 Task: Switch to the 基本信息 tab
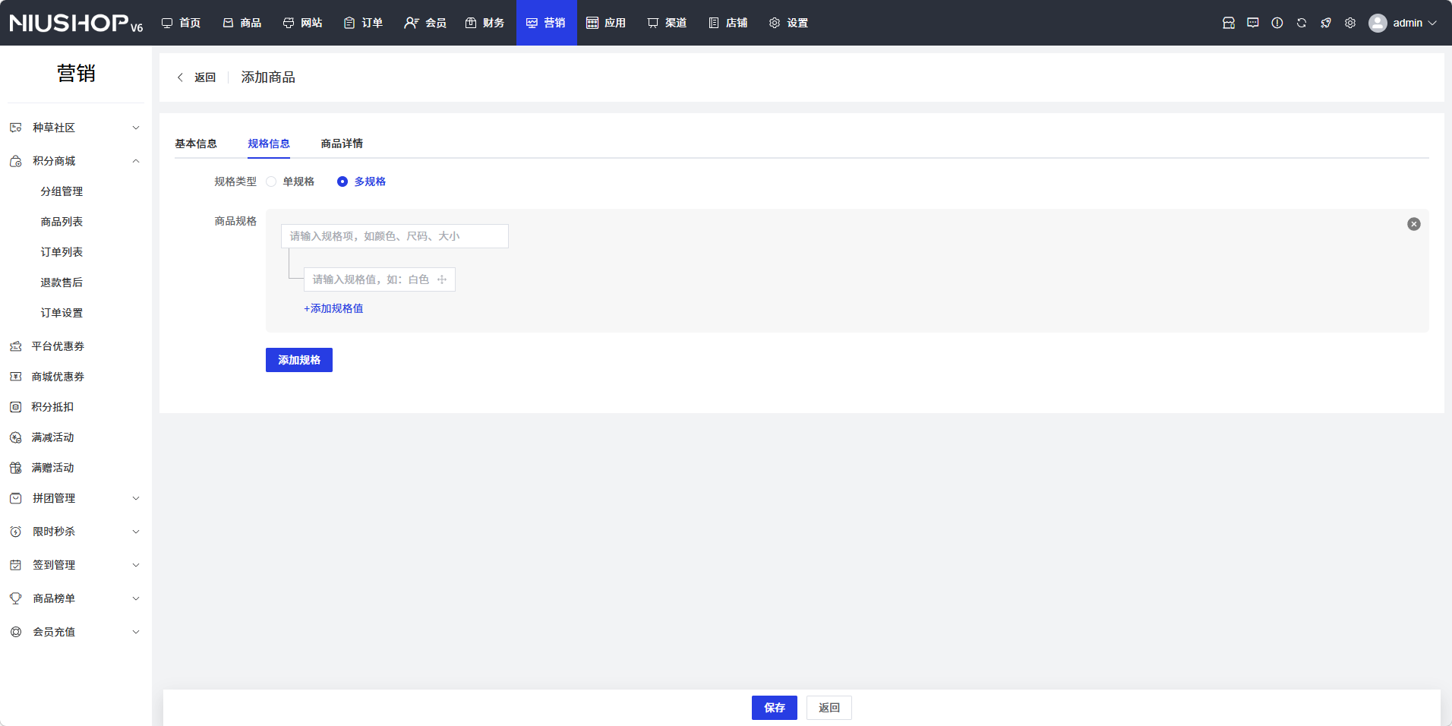(x=196, y=144)
